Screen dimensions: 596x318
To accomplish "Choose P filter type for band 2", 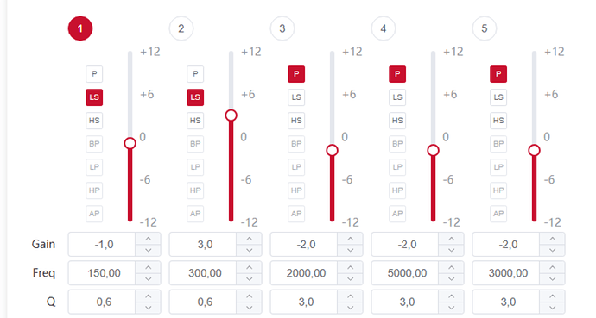I will click(x=195, y=74).
